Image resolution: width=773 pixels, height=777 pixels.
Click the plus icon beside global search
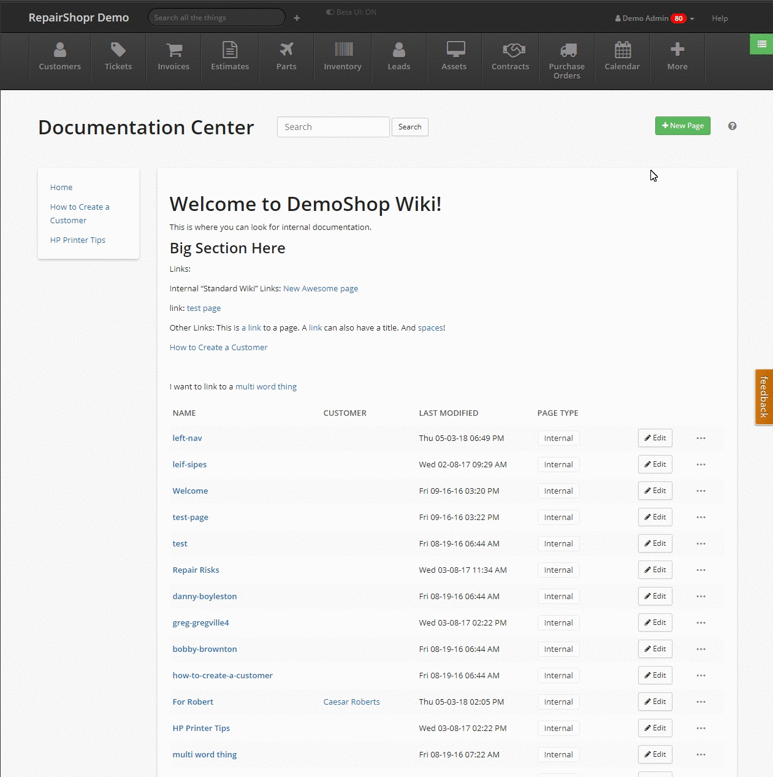tap(297, 18)
